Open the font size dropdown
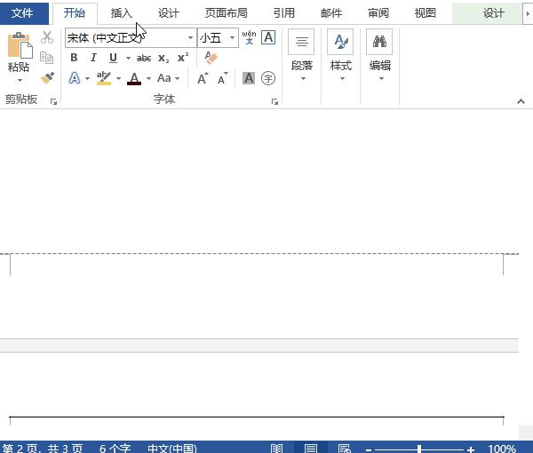 coord(232,37)
